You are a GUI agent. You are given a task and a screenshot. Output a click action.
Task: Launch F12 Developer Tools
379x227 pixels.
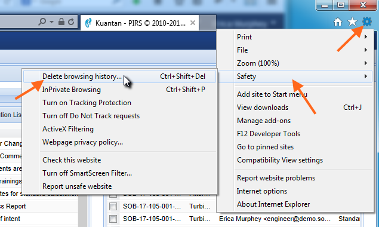[x=295, y=134]
